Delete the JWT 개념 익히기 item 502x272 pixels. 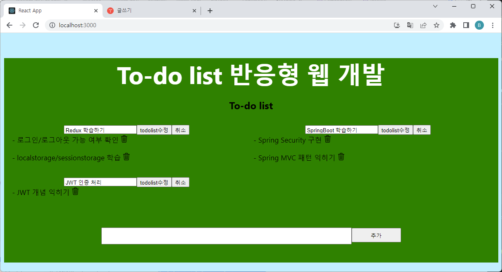pyautogui.click(x=75, y=191)
